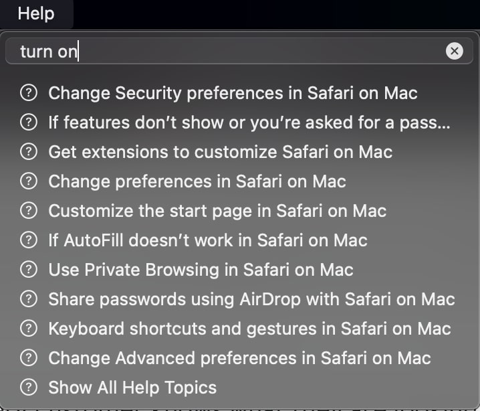Open "If AutoFill doesn't work" help topic

(x=208, y=240)
